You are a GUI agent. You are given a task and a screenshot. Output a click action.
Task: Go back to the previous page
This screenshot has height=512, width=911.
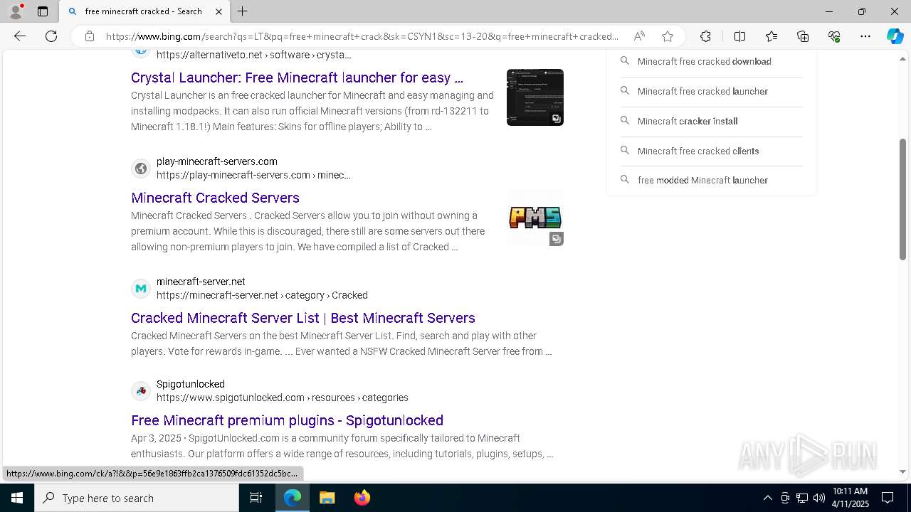click(20, 36)
